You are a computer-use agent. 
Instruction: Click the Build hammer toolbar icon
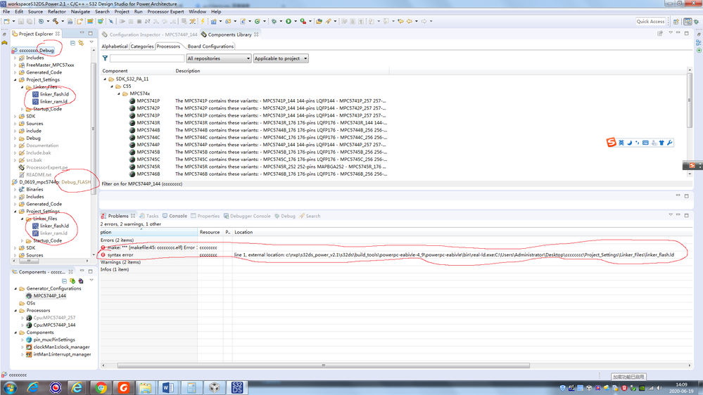coord(56,21)
